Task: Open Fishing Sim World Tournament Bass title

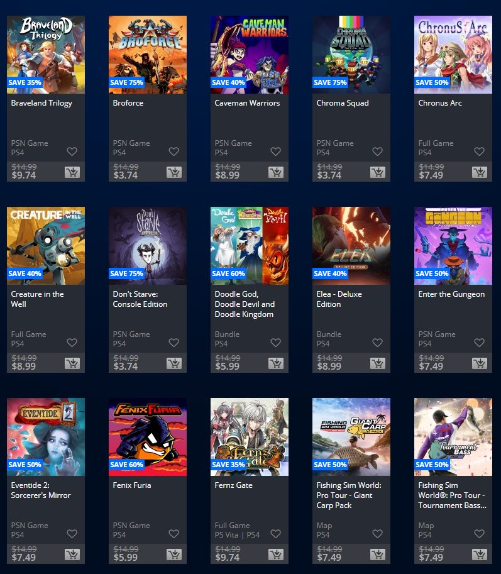Action: (453, 495)
